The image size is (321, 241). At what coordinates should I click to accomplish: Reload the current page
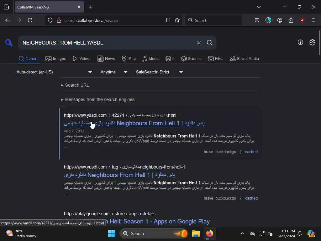[30, 20]
